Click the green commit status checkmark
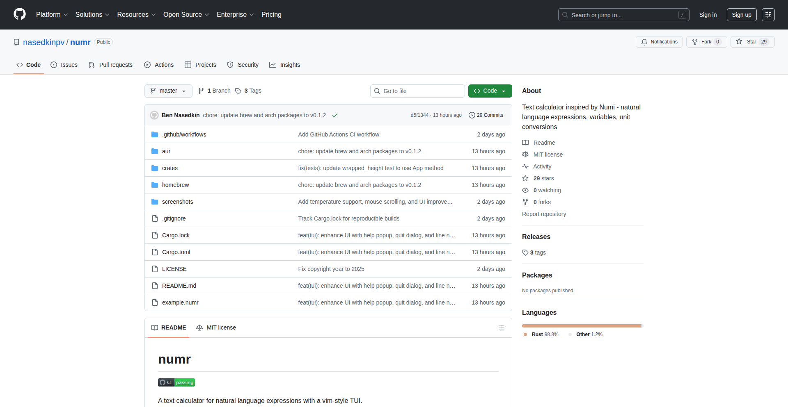 [x=335, y=116]
